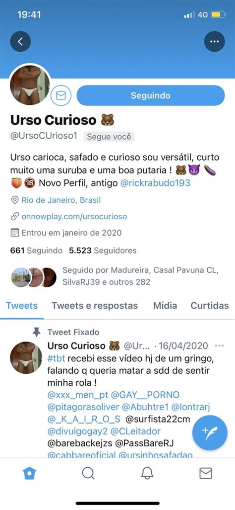Open the Notifications bell icon

click(x=147, y=473)
